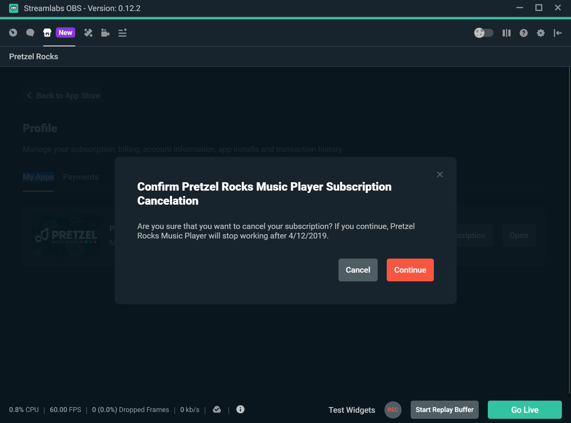571x423 pixels.
Task: Switch to Studio editor camera icon
Action: [x=105, y=33]
